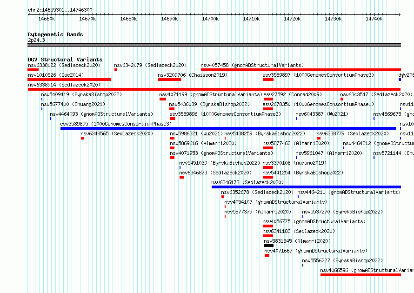Open nsv5409419 (ByrskaBishop2022) variant

coord(81,94)
